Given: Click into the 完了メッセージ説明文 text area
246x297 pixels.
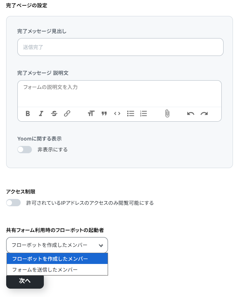Looking at the screenshot, I should [120, 93].
